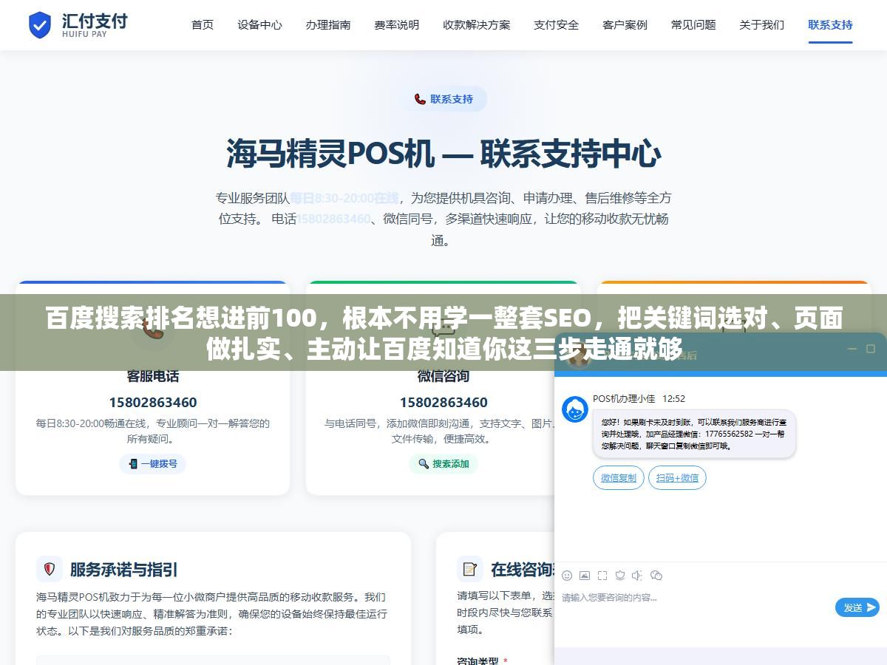
Task: Click the chat timestamp 12:52
Action: tap(673, 398)
